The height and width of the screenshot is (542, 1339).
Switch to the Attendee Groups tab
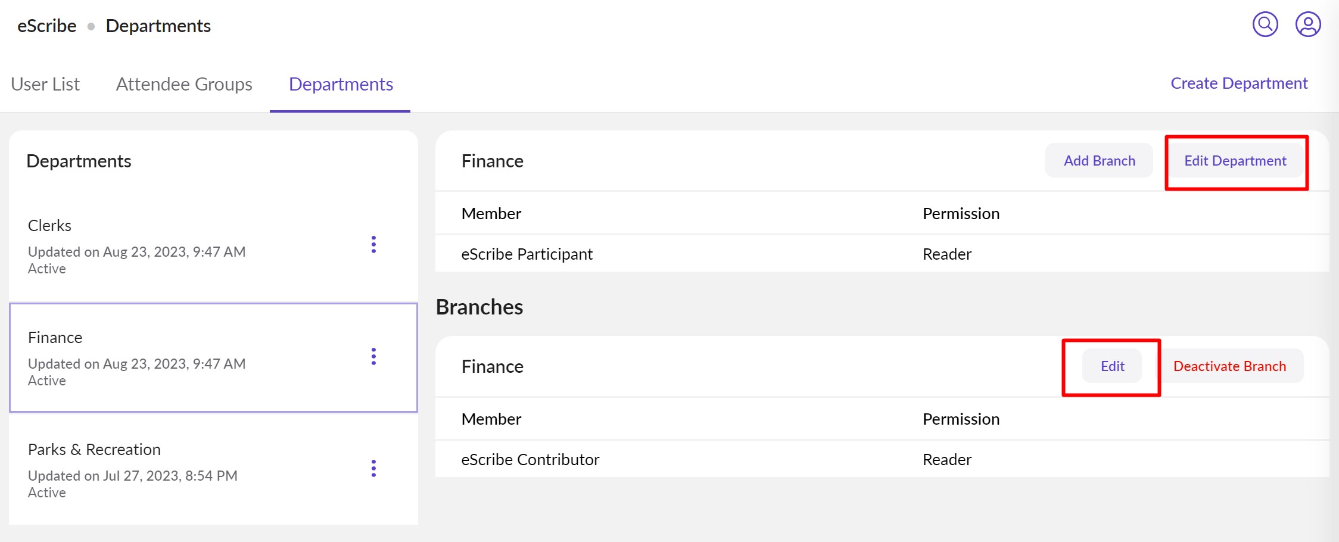click(184, 84)
